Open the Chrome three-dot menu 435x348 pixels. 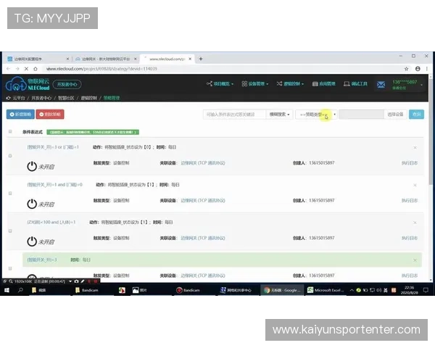click(427, 69)
